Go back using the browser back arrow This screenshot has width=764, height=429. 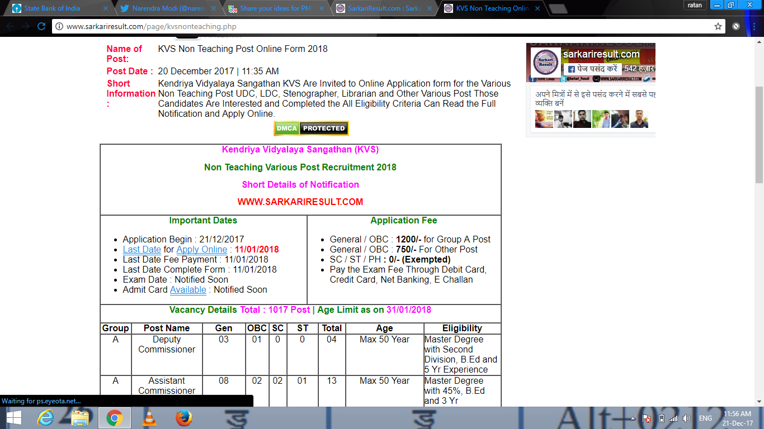coord(11,26)
